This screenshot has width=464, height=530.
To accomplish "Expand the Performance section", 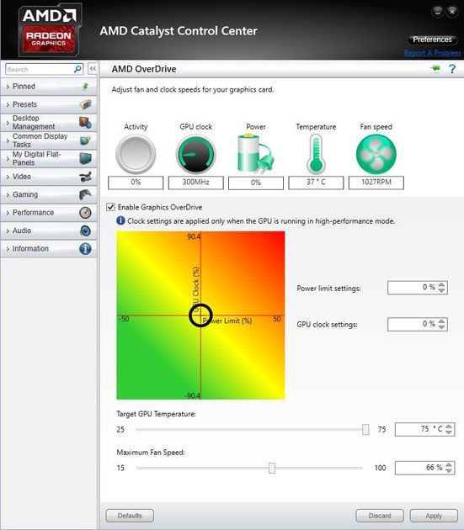I will [x=48, y=212].
